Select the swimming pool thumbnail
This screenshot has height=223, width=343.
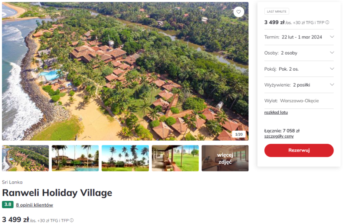click(x=75, y=158)
